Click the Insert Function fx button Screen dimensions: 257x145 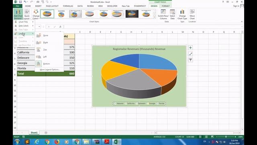(60, 27)
